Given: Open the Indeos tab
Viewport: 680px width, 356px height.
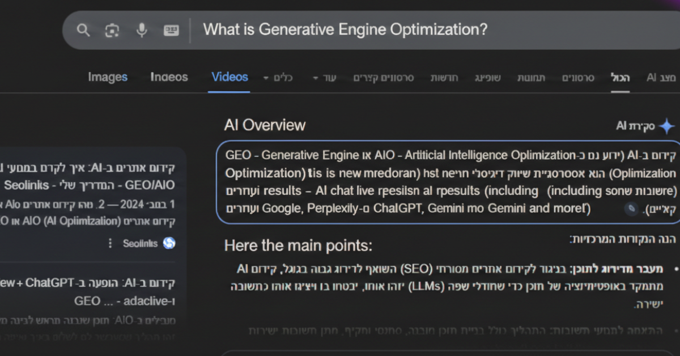Looking at the screenshot, I should click(x=169, y=77).
